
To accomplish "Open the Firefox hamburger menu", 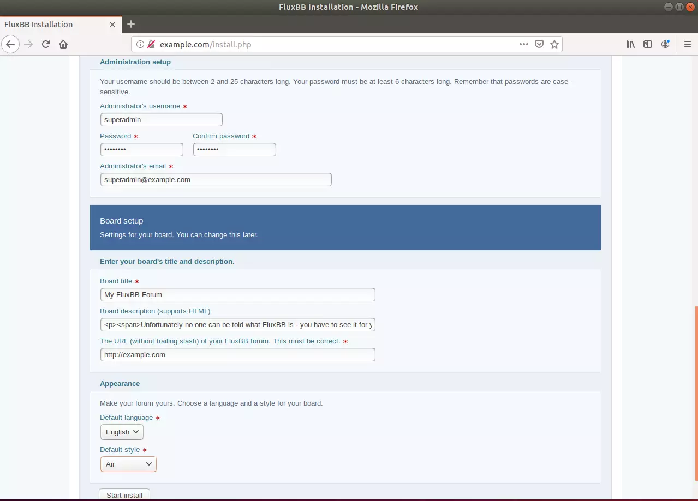I will click(x=688, y=44).
